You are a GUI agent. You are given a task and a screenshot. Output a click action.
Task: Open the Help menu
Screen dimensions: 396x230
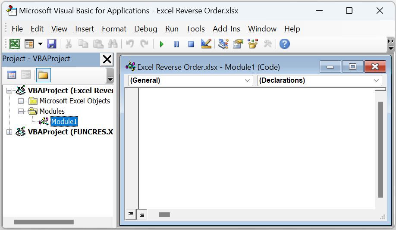click(x=292, y=29)
